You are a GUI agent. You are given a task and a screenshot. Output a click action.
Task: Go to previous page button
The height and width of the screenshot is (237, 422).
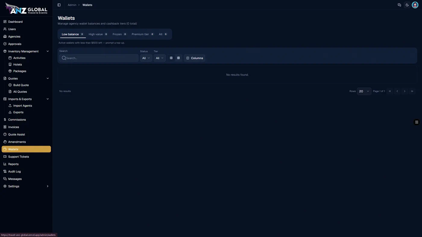coord(397,91)
